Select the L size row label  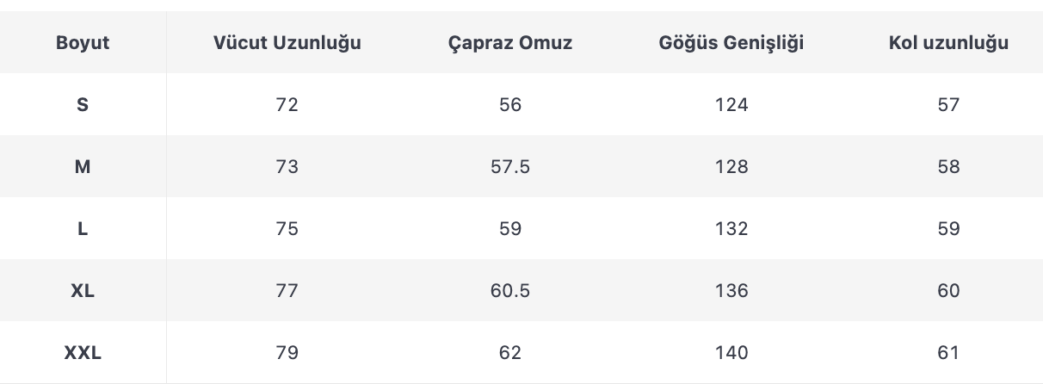[x=83, y=229]
